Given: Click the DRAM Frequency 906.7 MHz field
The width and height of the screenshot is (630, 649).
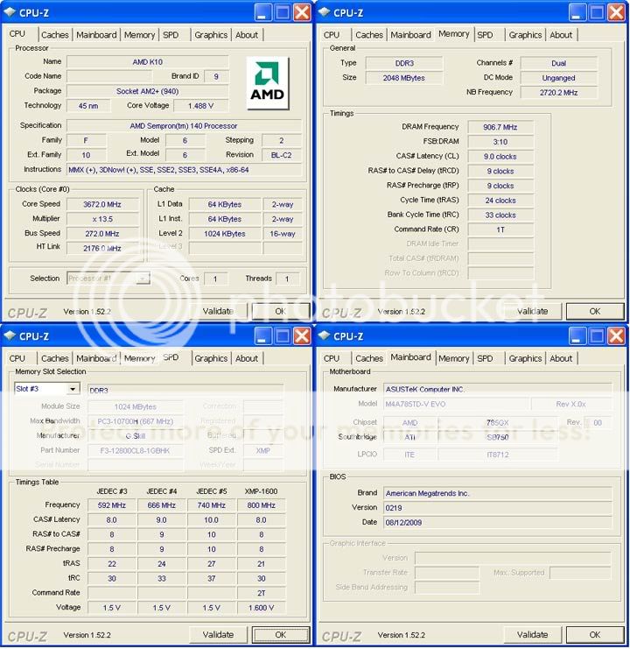Looking at the screenshot, I should tap(500, 127).
